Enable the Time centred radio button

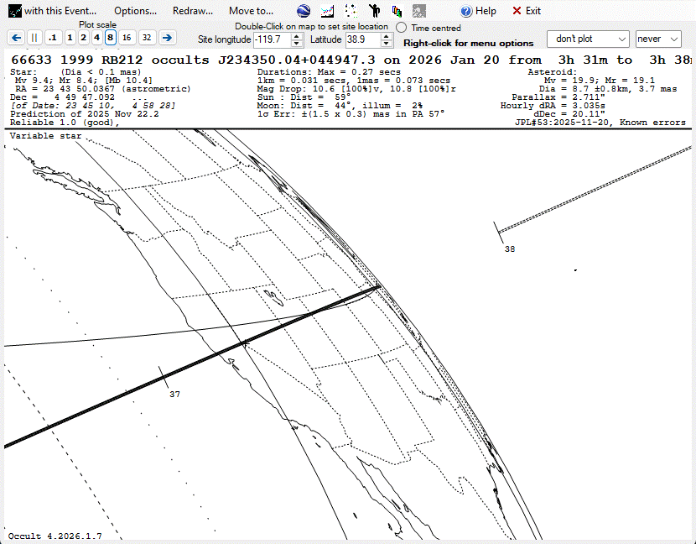(x=401, y=28)
